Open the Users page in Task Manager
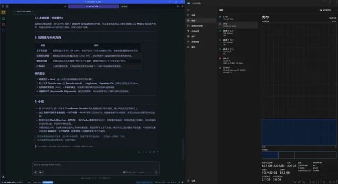 point(201,36)
